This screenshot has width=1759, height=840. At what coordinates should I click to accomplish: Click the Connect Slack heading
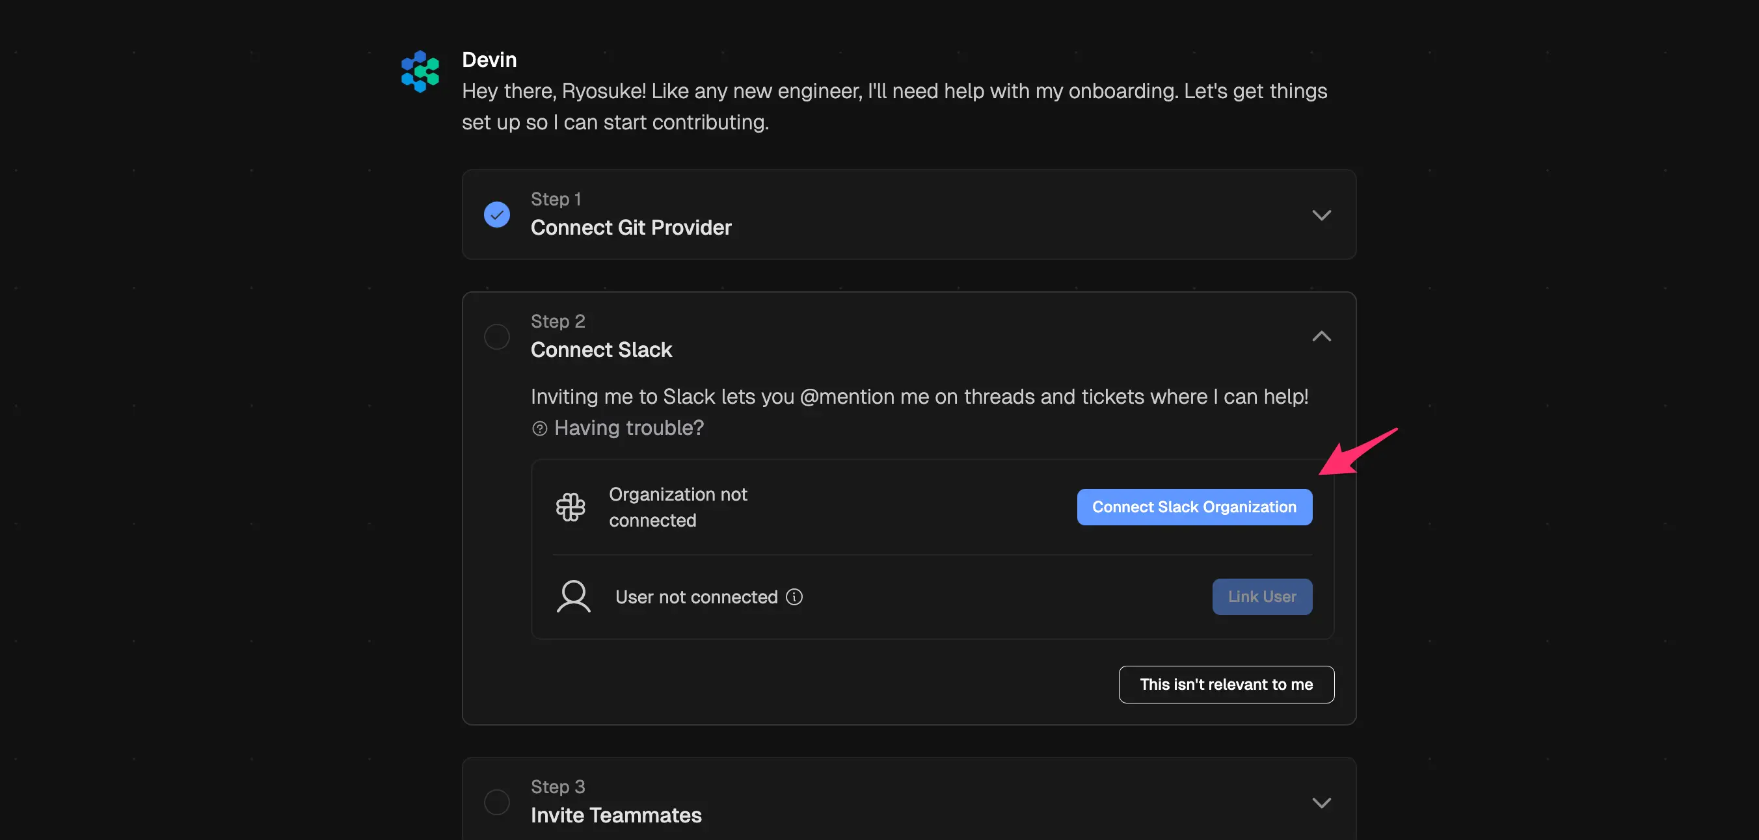pyautogui.click(x=601, y=349)
